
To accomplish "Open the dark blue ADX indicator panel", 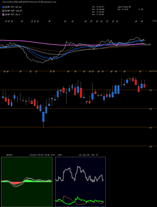I will [80, 182].
